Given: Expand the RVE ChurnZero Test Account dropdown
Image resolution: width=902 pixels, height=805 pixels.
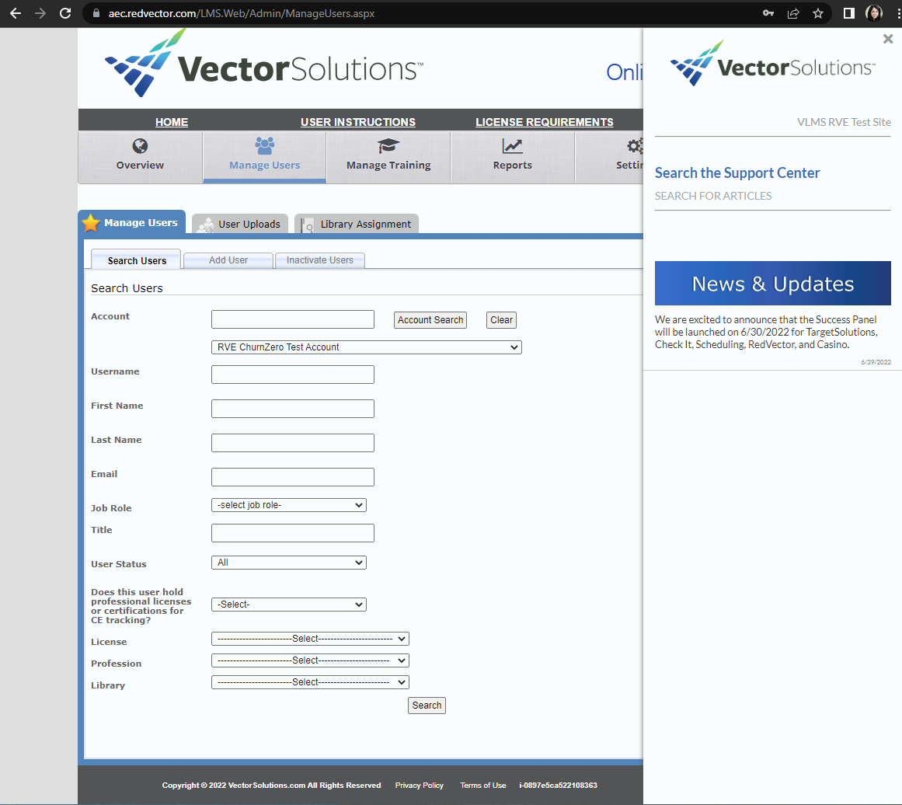Looking at the screenshot, I should tap(366, 347).
